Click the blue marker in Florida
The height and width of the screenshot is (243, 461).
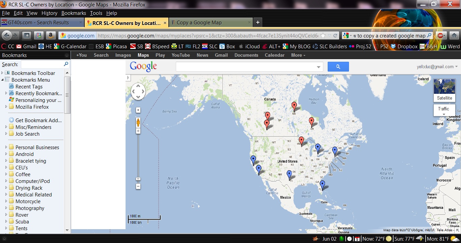click(x=322, y=185)
